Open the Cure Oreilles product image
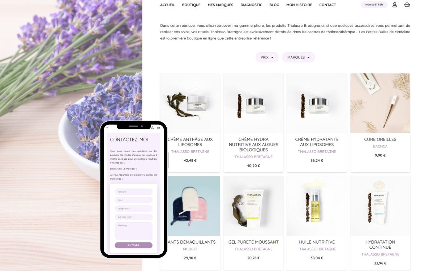428x271 pixels. 380,103
